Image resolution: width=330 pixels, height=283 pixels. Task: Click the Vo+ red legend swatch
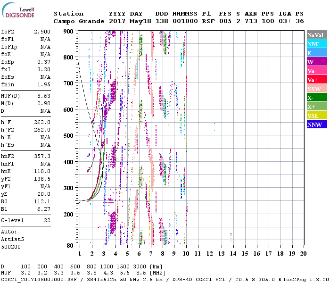[x=315, y=80]
